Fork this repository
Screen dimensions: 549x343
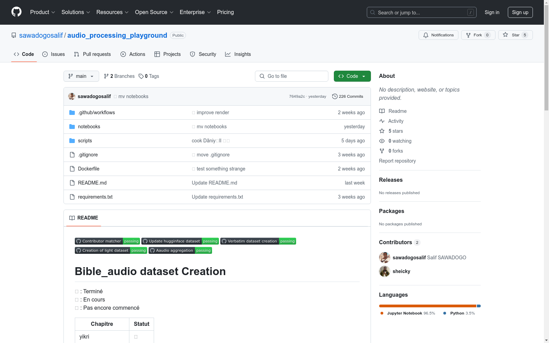[x=478, y=35]
